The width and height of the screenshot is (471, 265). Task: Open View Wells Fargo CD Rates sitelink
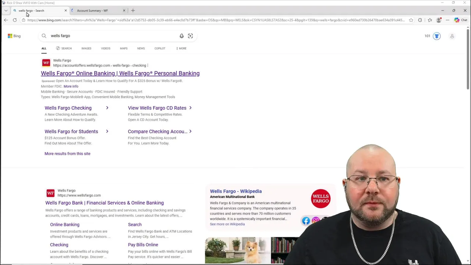click(x=157, y=108)
